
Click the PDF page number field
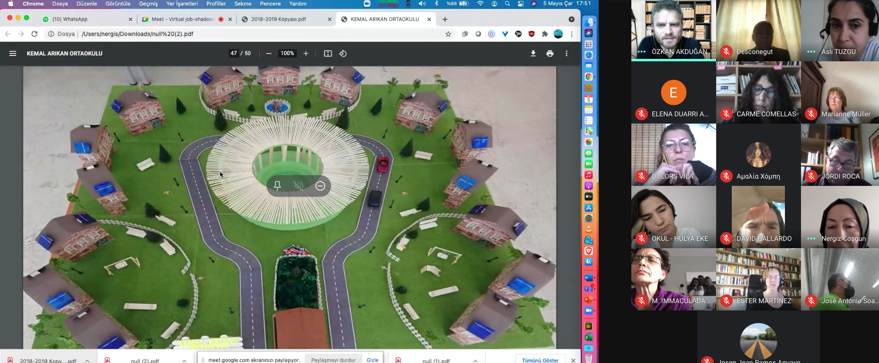click(x=234, y=54)
